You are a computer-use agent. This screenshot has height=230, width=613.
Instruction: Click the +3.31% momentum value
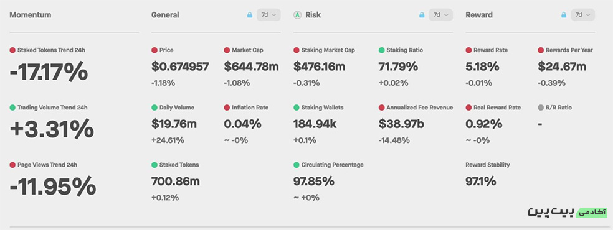click(52, 130)
